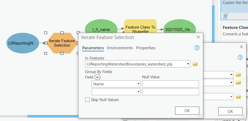Viewport: 248px width, 121px height.
Task: Open the empty second field dropdown
Action: click(138, 92)
